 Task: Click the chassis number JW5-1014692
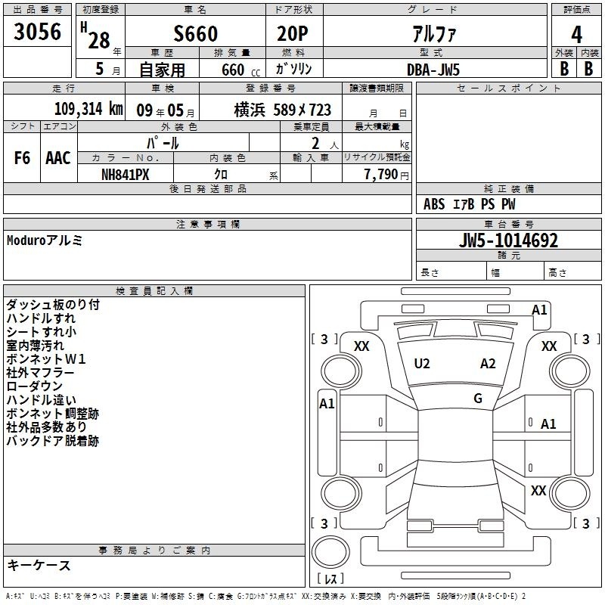pyautogui.click(x=509, y=240)
